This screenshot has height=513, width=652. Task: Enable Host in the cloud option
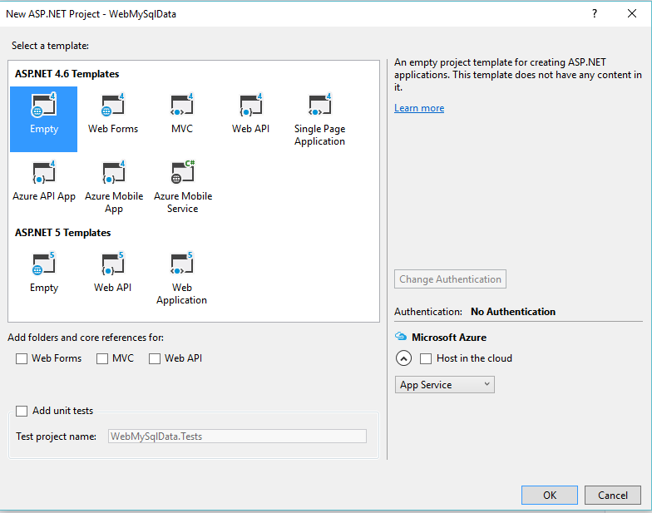click(426, 358)
